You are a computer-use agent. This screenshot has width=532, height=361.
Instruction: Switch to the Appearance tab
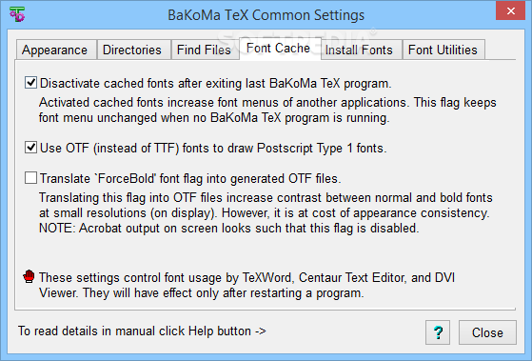click(x=56, y=50)
